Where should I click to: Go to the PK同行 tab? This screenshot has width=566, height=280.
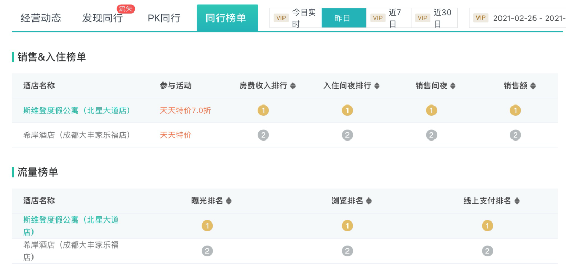(164, 18)
